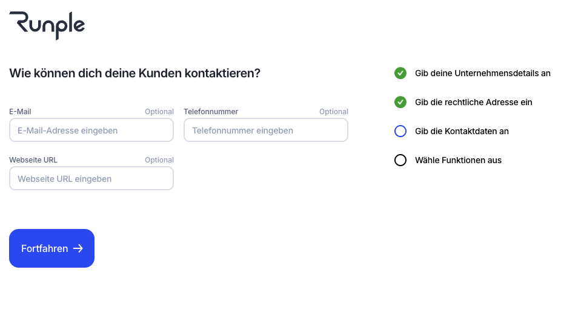The width and height of the screenshot is (561, 316).
Task: Click the E-Mail field label
Action: (x=20, y=112)
